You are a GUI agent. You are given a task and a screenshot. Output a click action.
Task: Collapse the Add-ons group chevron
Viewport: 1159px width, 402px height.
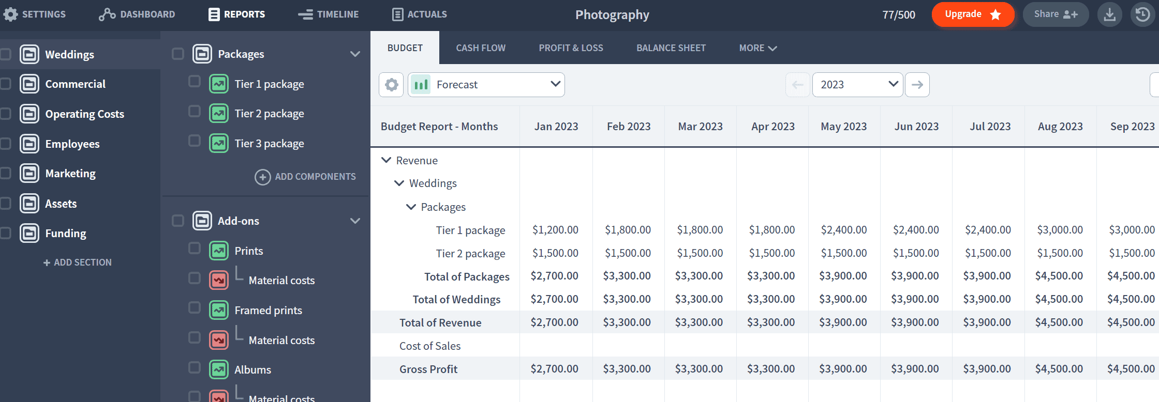(355, 221)
